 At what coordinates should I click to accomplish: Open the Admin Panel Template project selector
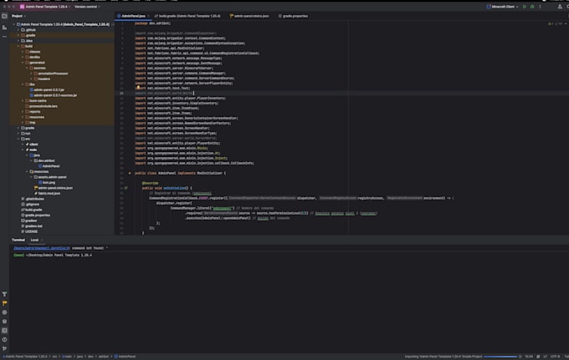point(47,6)
